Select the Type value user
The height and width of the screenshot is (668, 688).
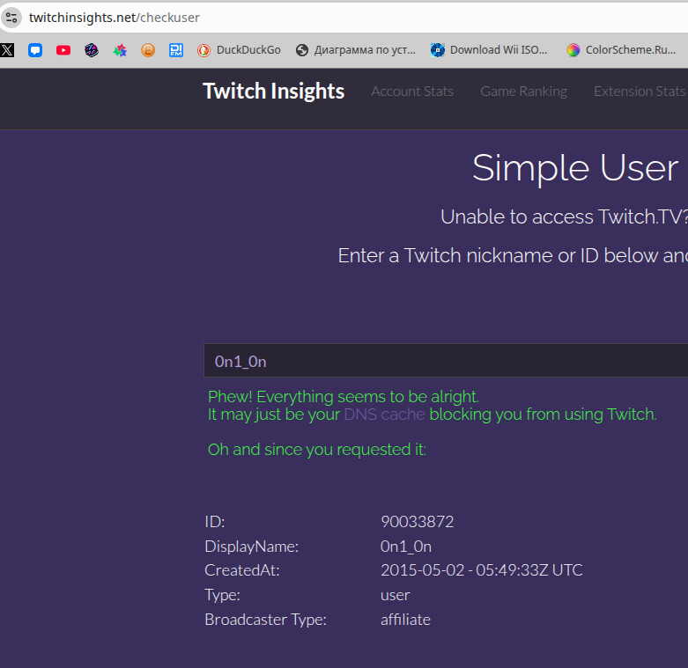[395, 595]
